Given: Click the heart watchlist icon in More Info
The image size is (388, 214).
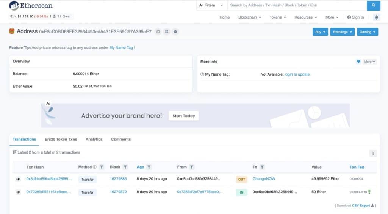Looking at the screenshot, I should pyautogui.click(x=358, y=62).
